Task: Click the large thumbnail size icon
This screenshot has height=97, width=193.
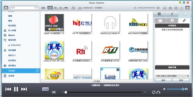Action: [x=158, y=8]
